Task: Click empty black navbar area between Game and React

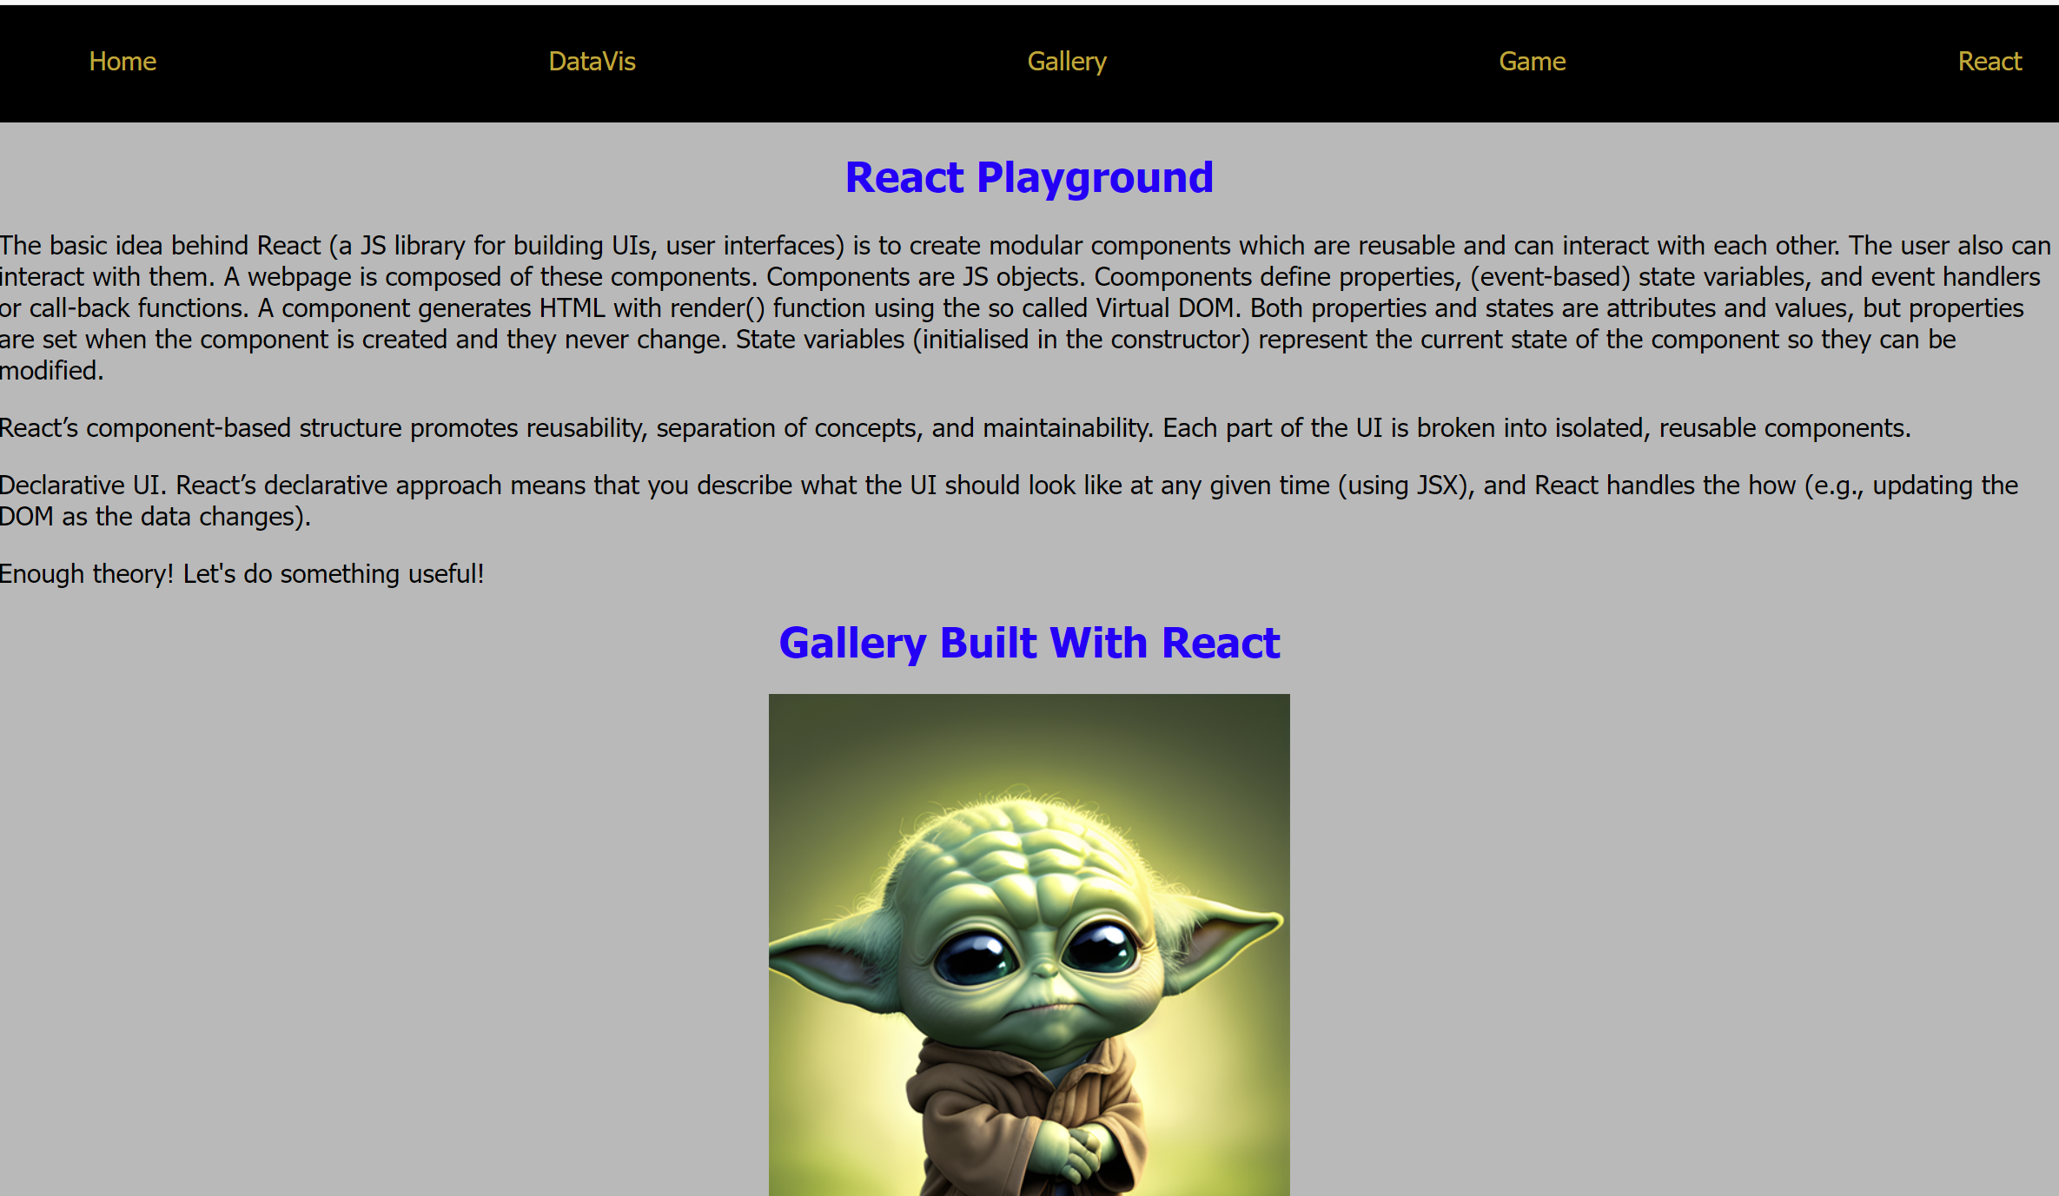Action: 1764,63
